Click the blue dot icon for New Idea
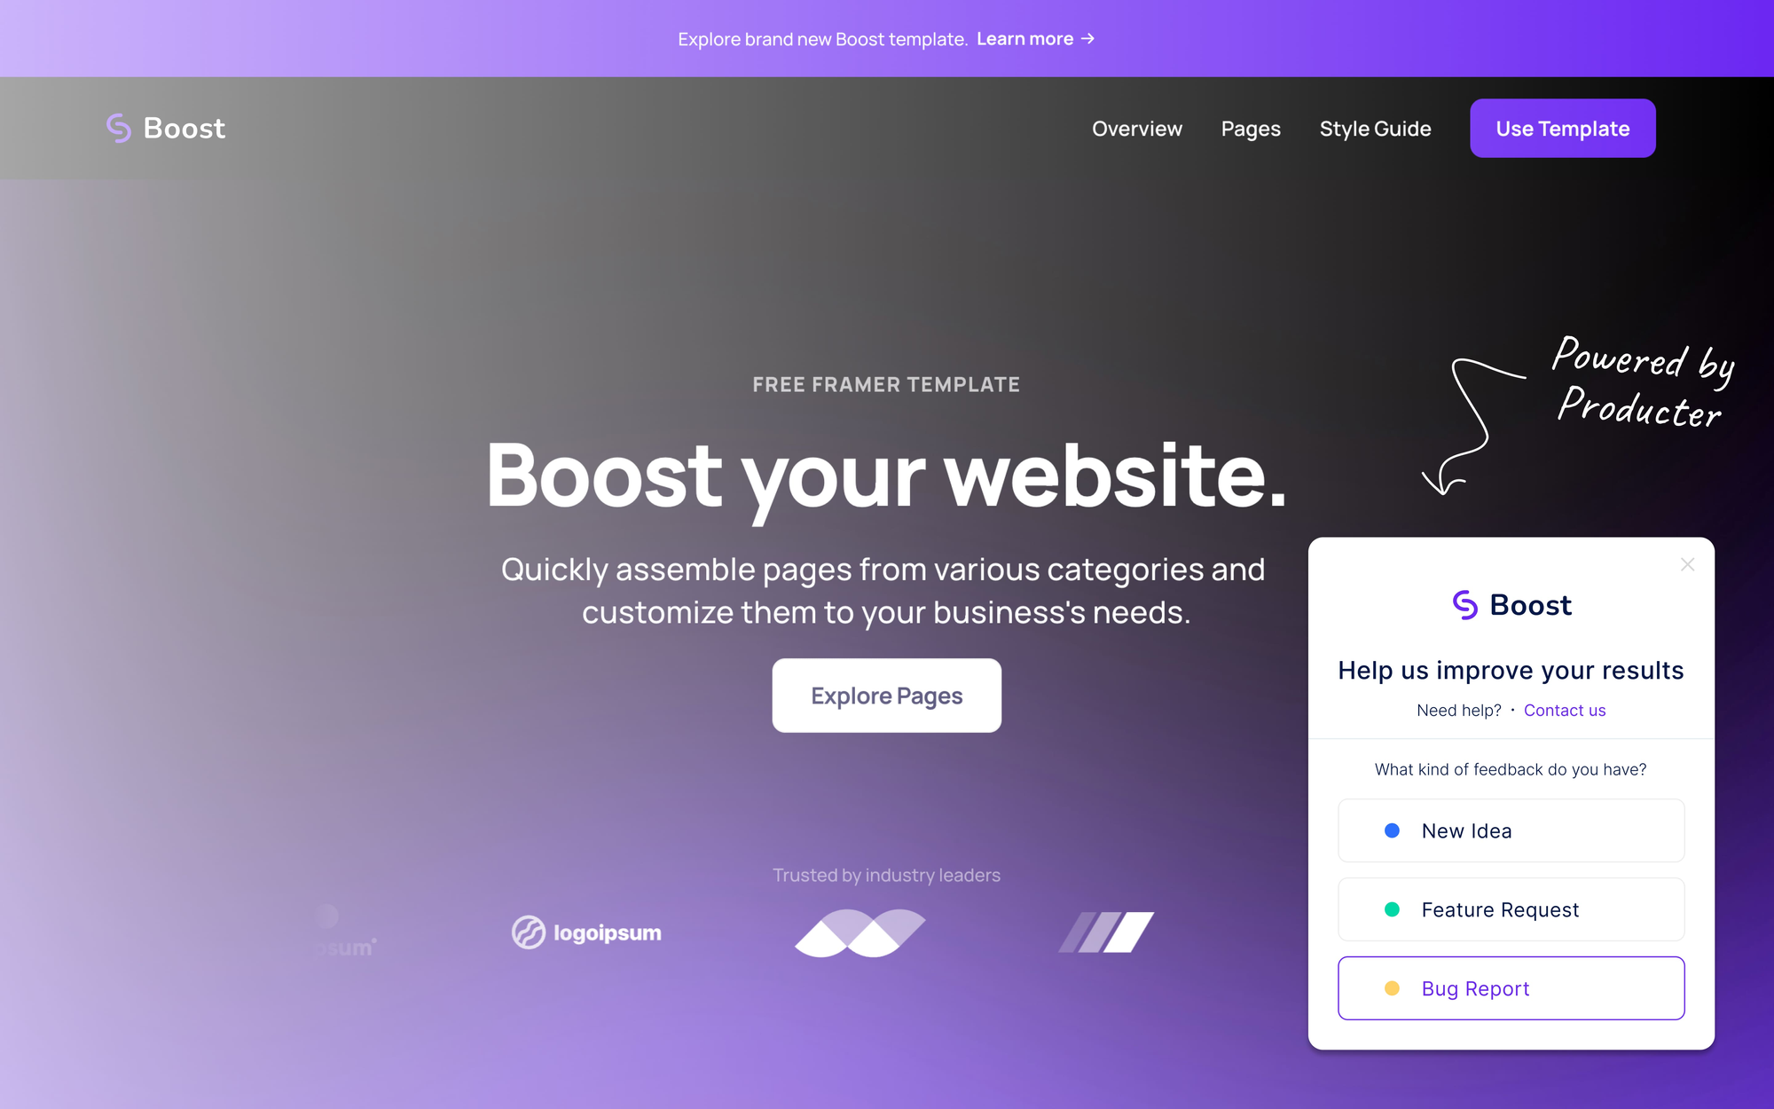The image size is (1774, 1109). coord(1391,830)
